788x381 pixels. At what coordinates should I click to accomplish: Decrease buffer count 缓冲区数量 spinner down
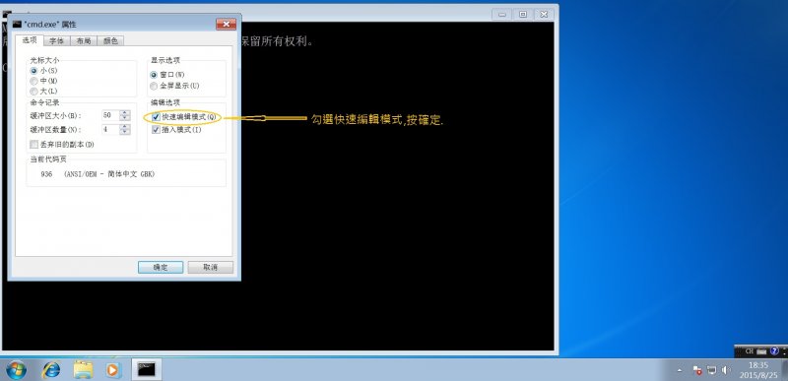(x=125, y=133)
